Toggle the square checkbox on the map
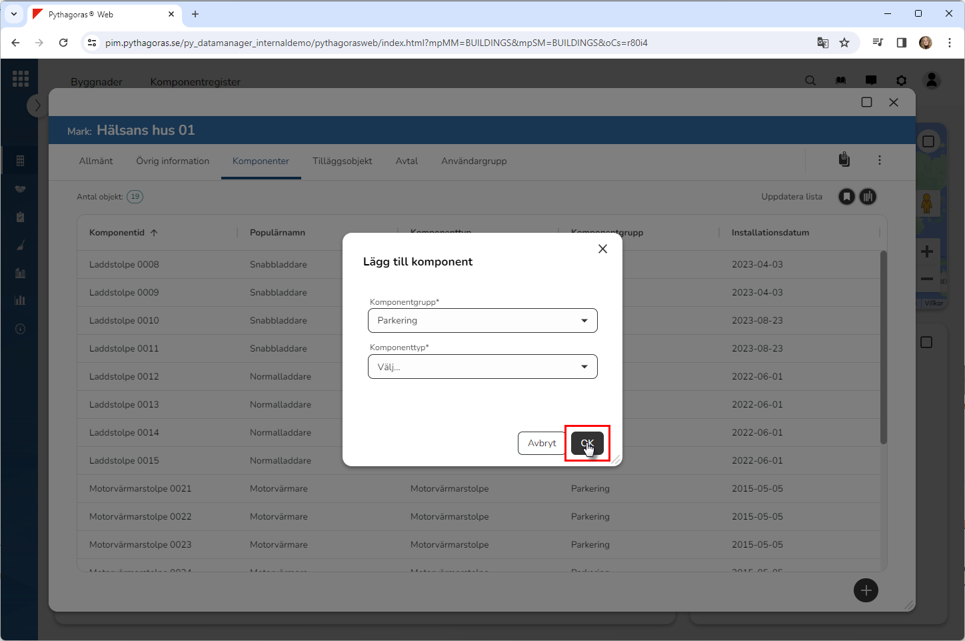965x641 pixels. 928,141
